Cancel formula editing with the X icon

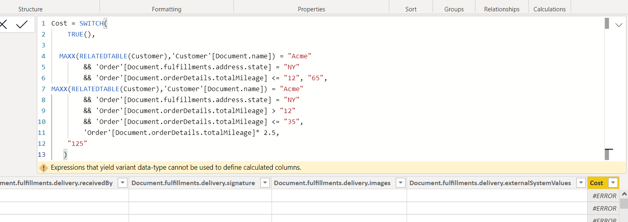click(3, 25)
